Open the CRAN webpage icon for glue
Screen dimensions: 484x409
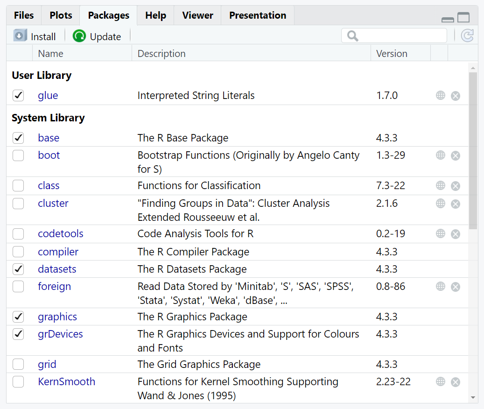pyautogui.click(x=441, y=95)
